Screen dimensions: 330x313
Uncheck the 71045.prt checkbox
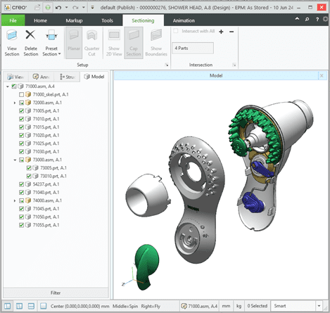coord(21,209)
